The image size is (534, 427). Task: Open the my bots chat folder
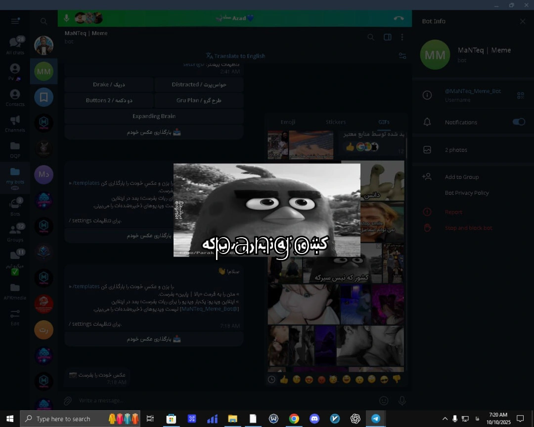pyautogui.click(x=15, y=176)
